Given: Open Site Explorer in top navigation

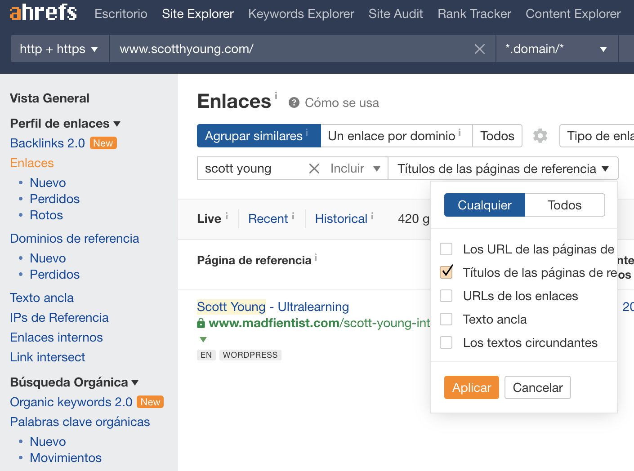Looking at the screenshot, I should 198,14.
